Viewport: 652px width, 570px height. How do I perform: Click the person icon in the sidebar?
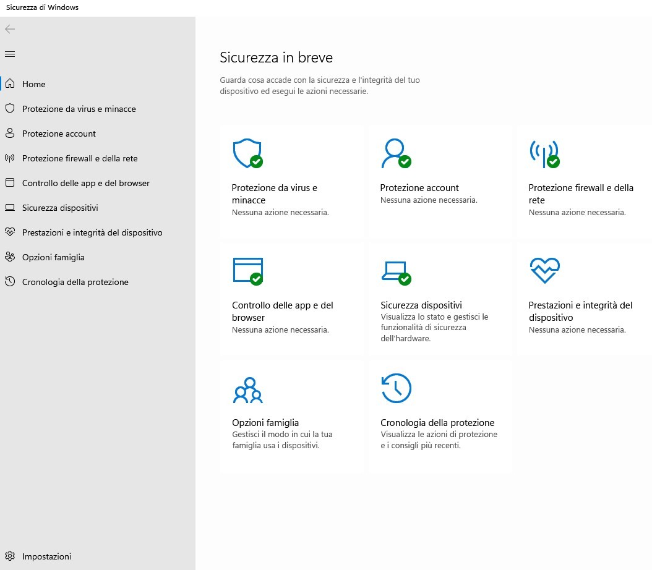(10, 134)
